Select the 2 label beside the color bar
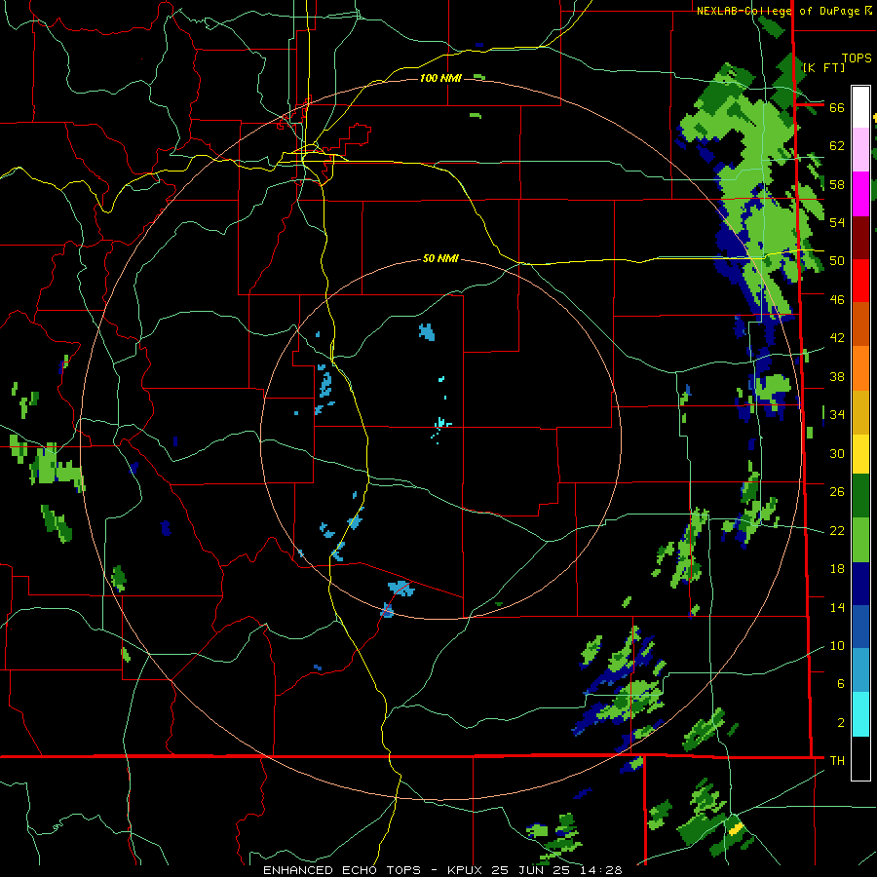This screenshot has width=877, height=877. pyautogui.click(x=840, y=723)
